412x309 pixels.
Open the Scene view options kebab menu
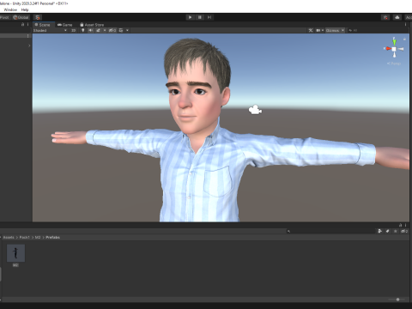tap(405, 25)
